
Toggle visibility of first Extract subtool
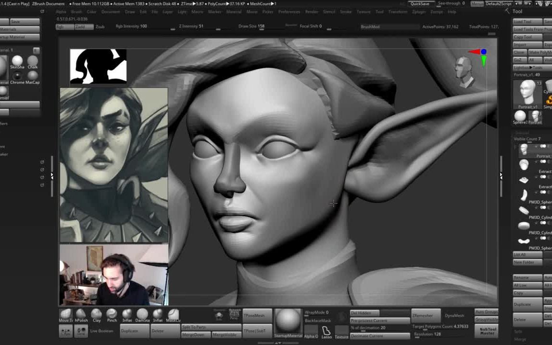point(543,161)
